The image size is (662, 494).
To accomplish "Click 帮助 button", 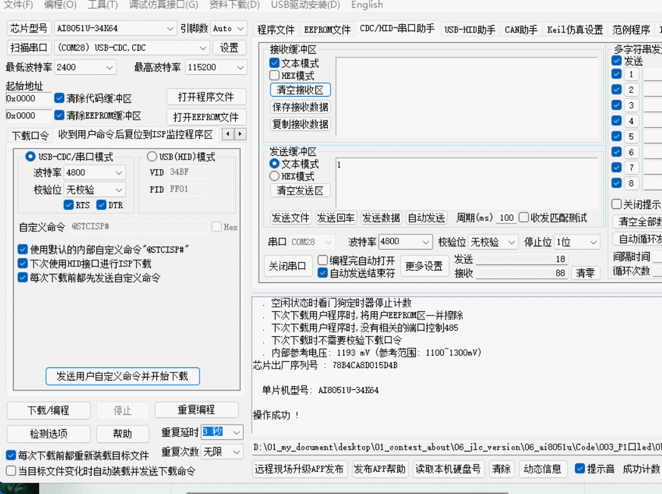I will (122, 433).
